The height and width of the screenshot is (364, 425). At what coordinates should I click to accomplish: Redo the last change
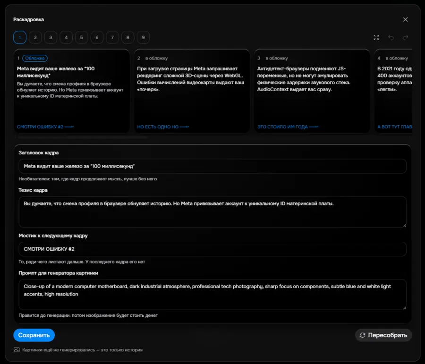pos(405,37)
